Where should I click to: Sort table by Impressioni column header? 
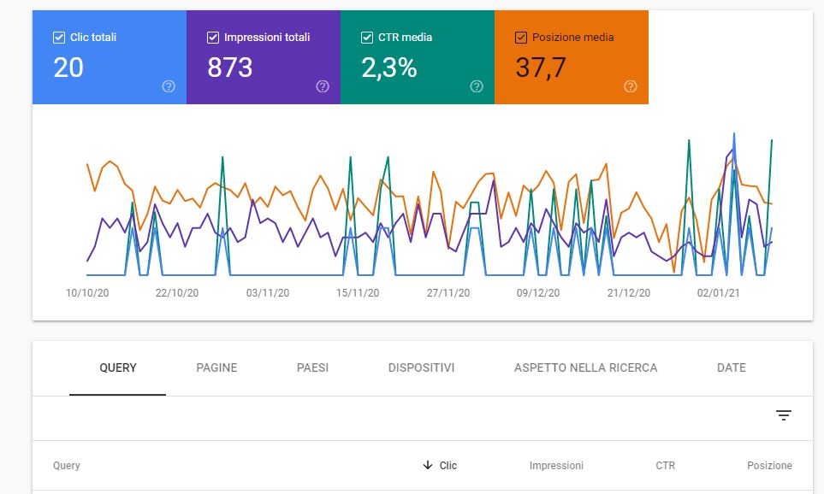coord(556,465)
